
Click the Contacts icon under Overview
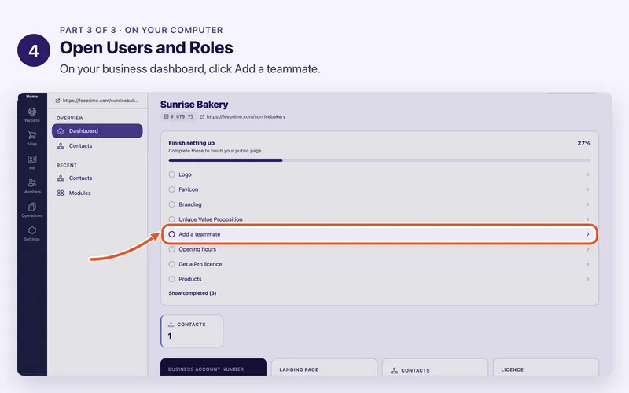[61, 146]
